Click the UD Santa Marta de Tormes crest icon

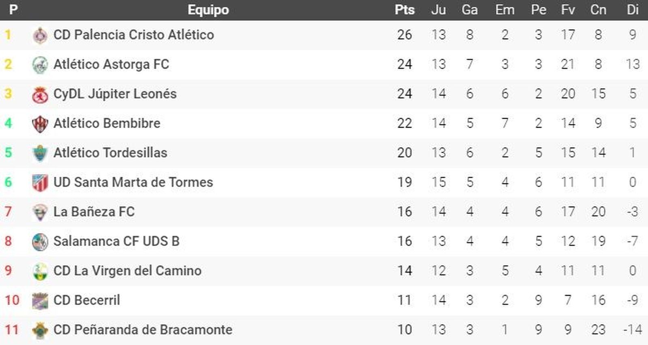coord(40,183)
